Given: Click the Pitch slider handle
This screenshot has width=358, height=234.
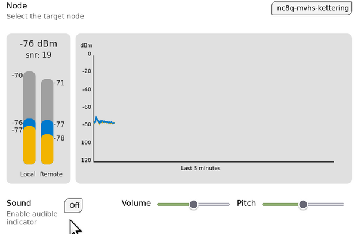Looking at the screenshot, I should click(x=303, y=204).
